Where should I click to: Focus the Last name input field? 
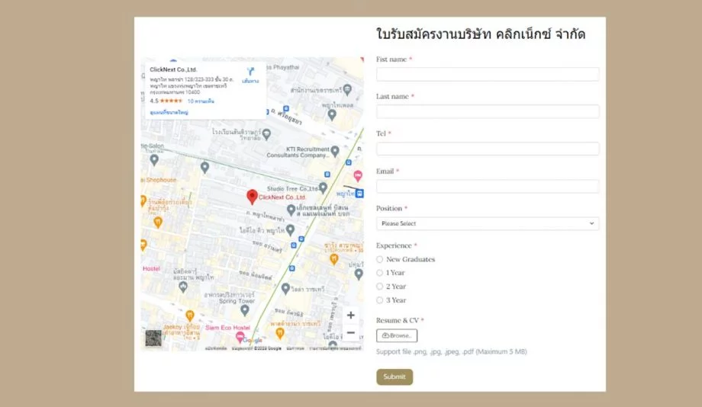coord(488,111)
